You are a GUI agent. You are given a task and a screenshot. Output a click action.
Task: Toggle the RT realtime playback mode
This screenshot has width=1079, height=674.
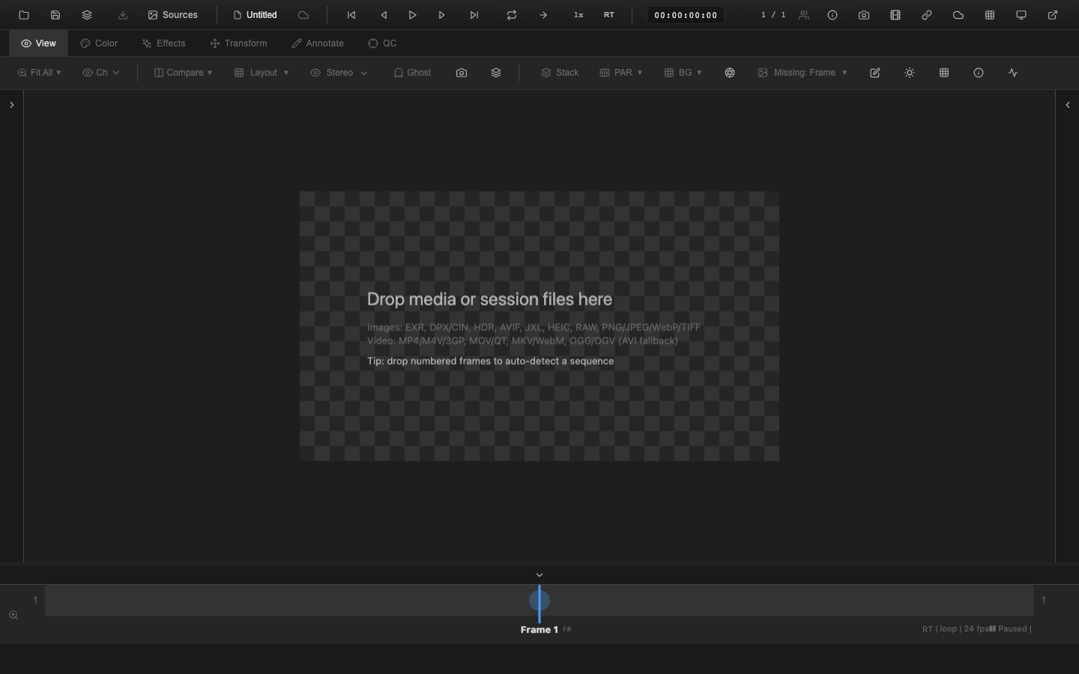(x=609, y=15)
